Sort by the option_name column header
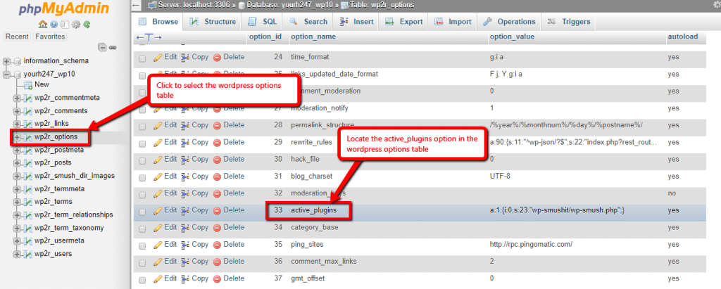The height and width of the screenshot is (289, 721). (313, 37)
